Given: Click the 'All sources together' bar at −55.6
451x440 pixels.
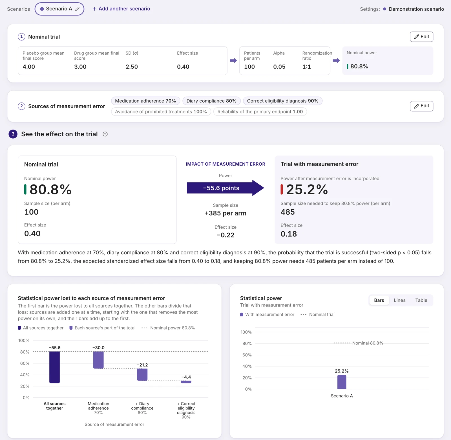Looking at the screenshot, I should (x=54, y=367).
